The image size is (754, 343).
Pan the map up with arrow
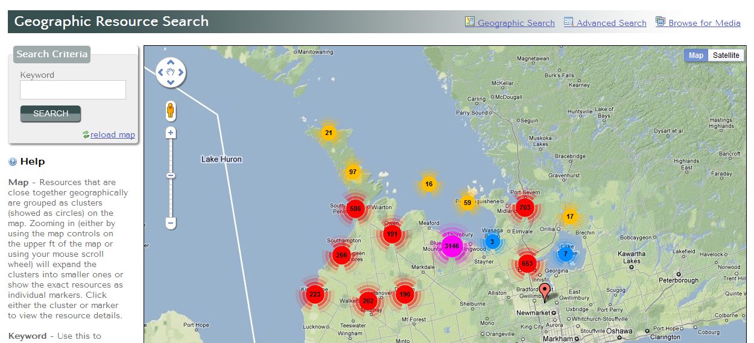click(171, 62)
